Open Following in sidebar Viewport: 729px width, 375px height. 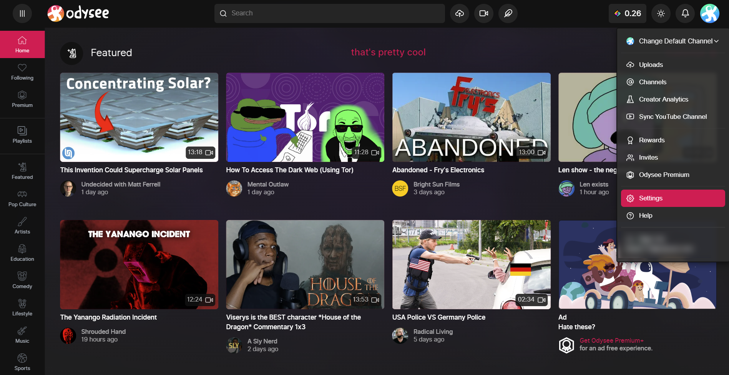coord(22,72)
